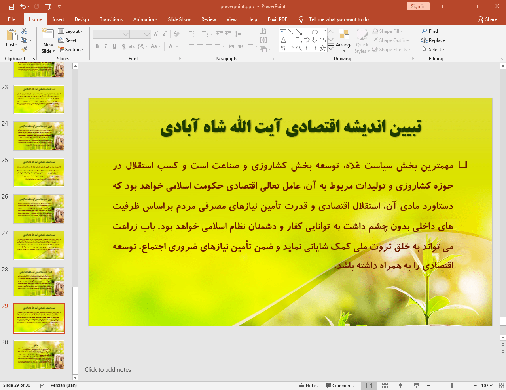Increase font size

coord(156,34)
